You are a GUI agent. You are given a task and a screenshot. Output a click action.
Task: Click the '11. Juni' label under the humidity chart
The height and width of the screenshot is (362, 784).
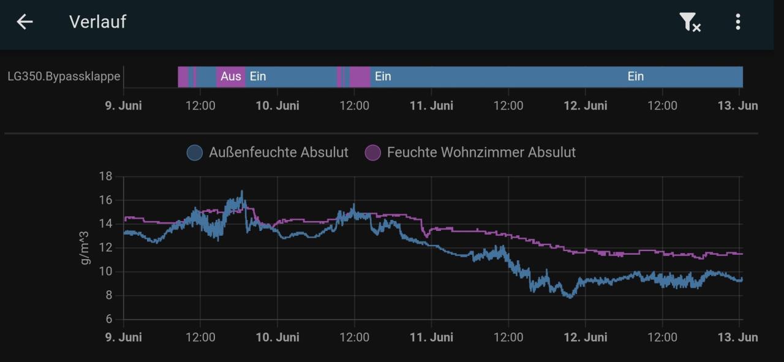[x=431, y=337]
